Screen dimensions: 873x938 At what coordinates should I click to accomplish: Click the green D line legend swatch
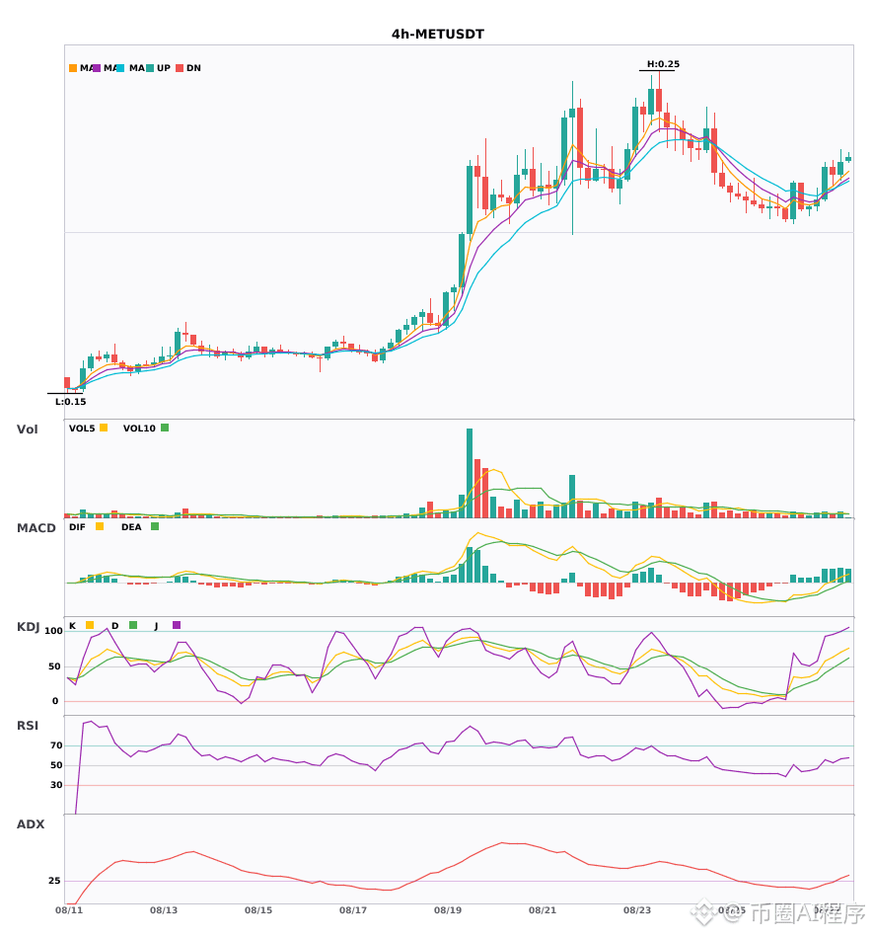[x=133, y=625]
